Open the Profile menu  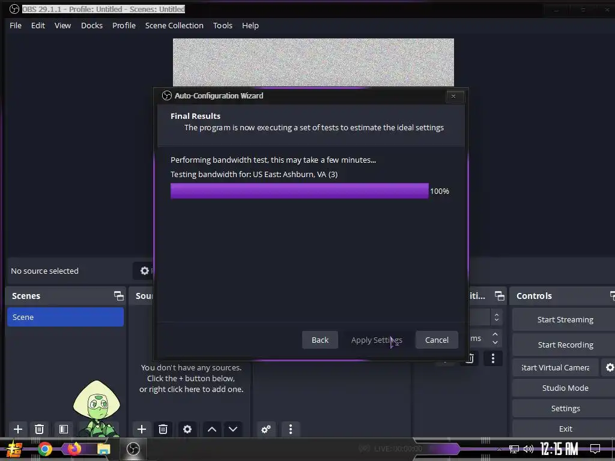pos(124,25)
